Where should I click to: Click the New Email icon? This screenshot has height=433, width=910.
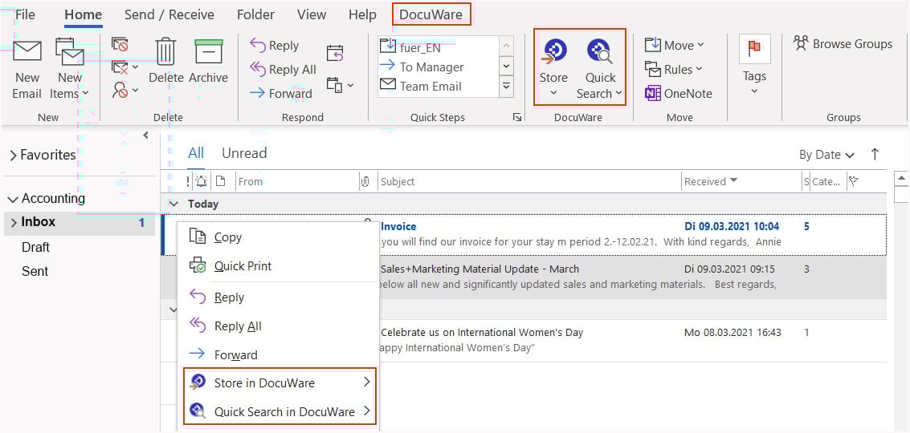click(27, 53)
